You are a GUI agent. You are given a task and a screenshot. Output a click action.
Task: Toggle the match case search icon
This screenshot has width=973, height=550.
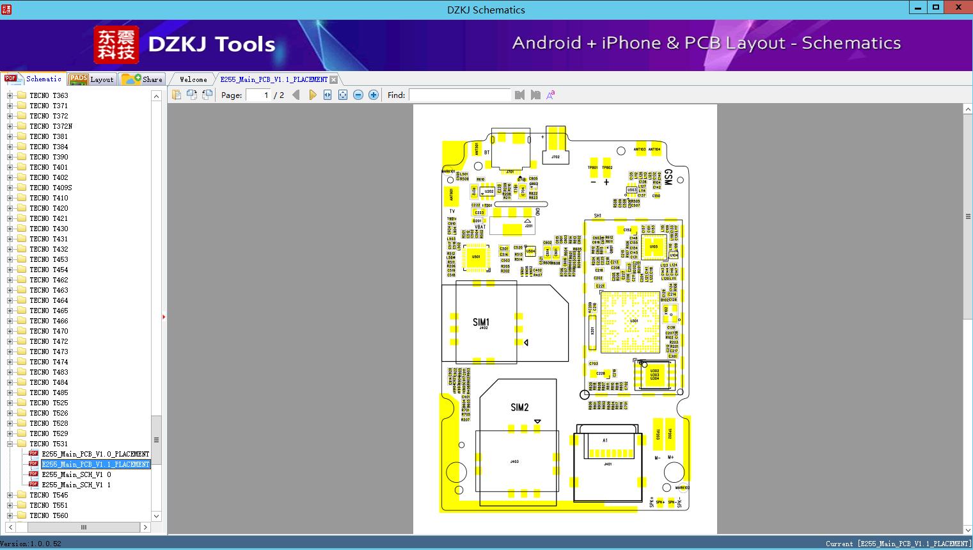point(550,95)
